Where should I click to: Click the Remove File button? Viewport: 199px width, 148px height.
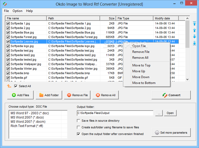[77, 95]
